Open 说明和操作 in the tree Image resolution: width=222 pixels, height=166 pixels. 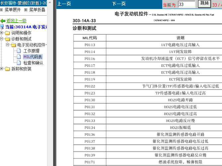coord(21,33)
